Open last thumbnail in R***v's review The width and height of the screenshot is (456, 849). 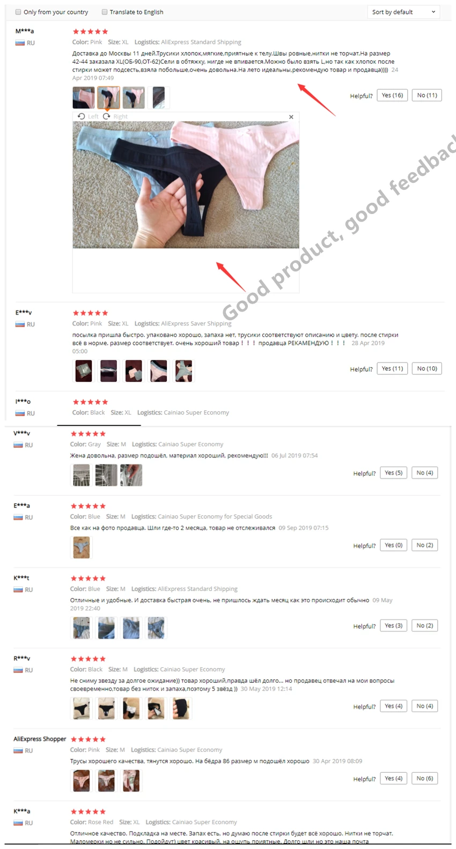click(181, 708)
